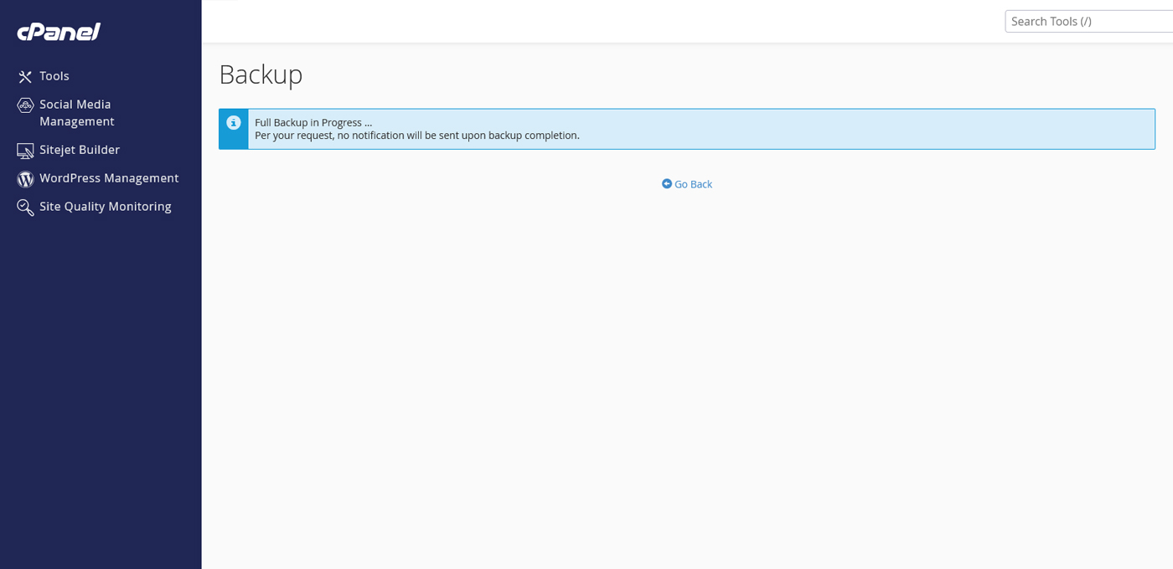The width and height of the screenshot is (1173, 569).
Task: Open Social Media Management from the sidebar
Action: point(75,113)
